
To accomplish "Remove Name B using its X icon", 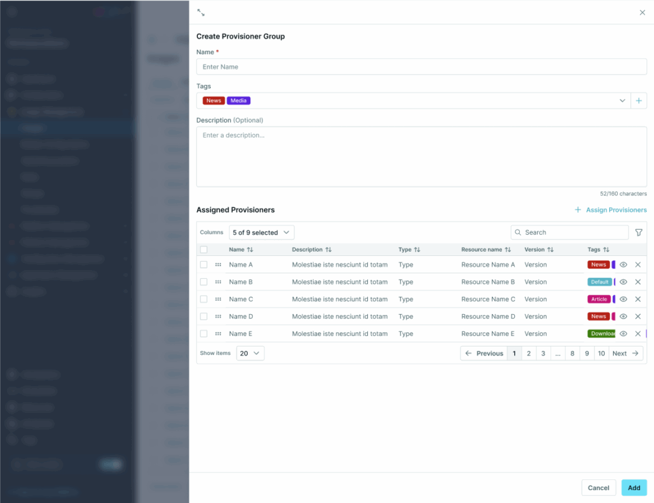I will (x=637, y=282).
